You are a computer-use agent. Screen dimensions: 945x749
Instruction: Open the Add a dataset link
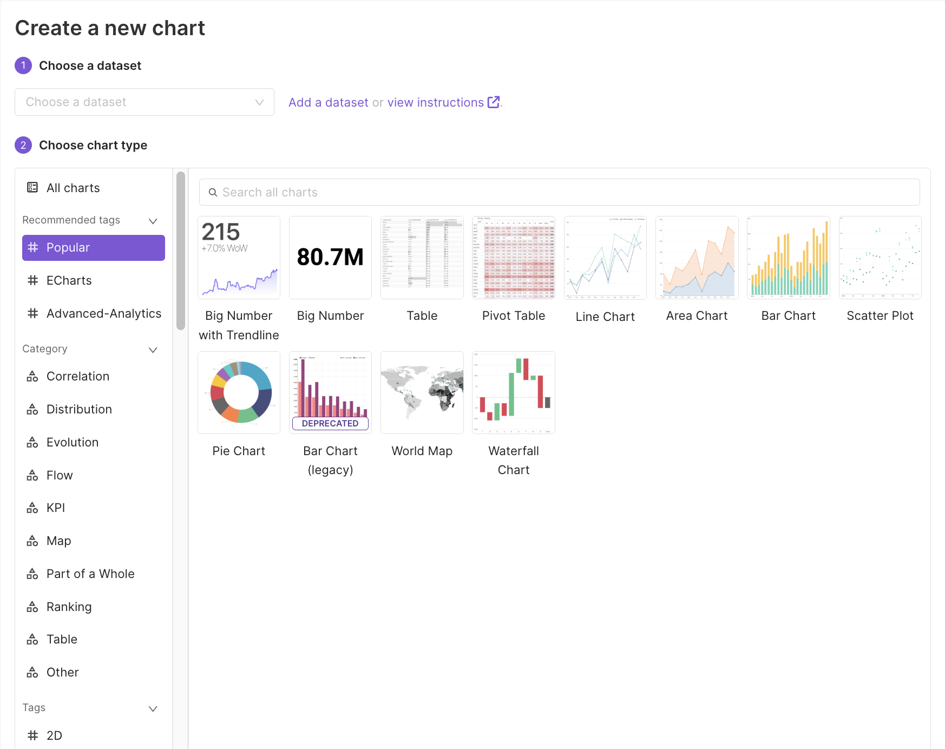coord(327,102)
